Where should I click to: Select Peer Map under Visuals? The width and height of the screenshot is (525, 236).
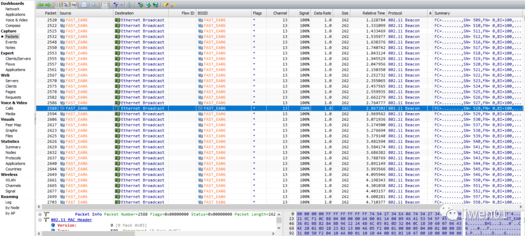click(x=13, y=125)
